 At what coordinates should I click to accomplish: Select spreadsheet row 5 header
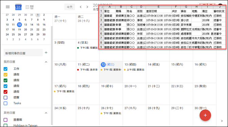(101, 29)
